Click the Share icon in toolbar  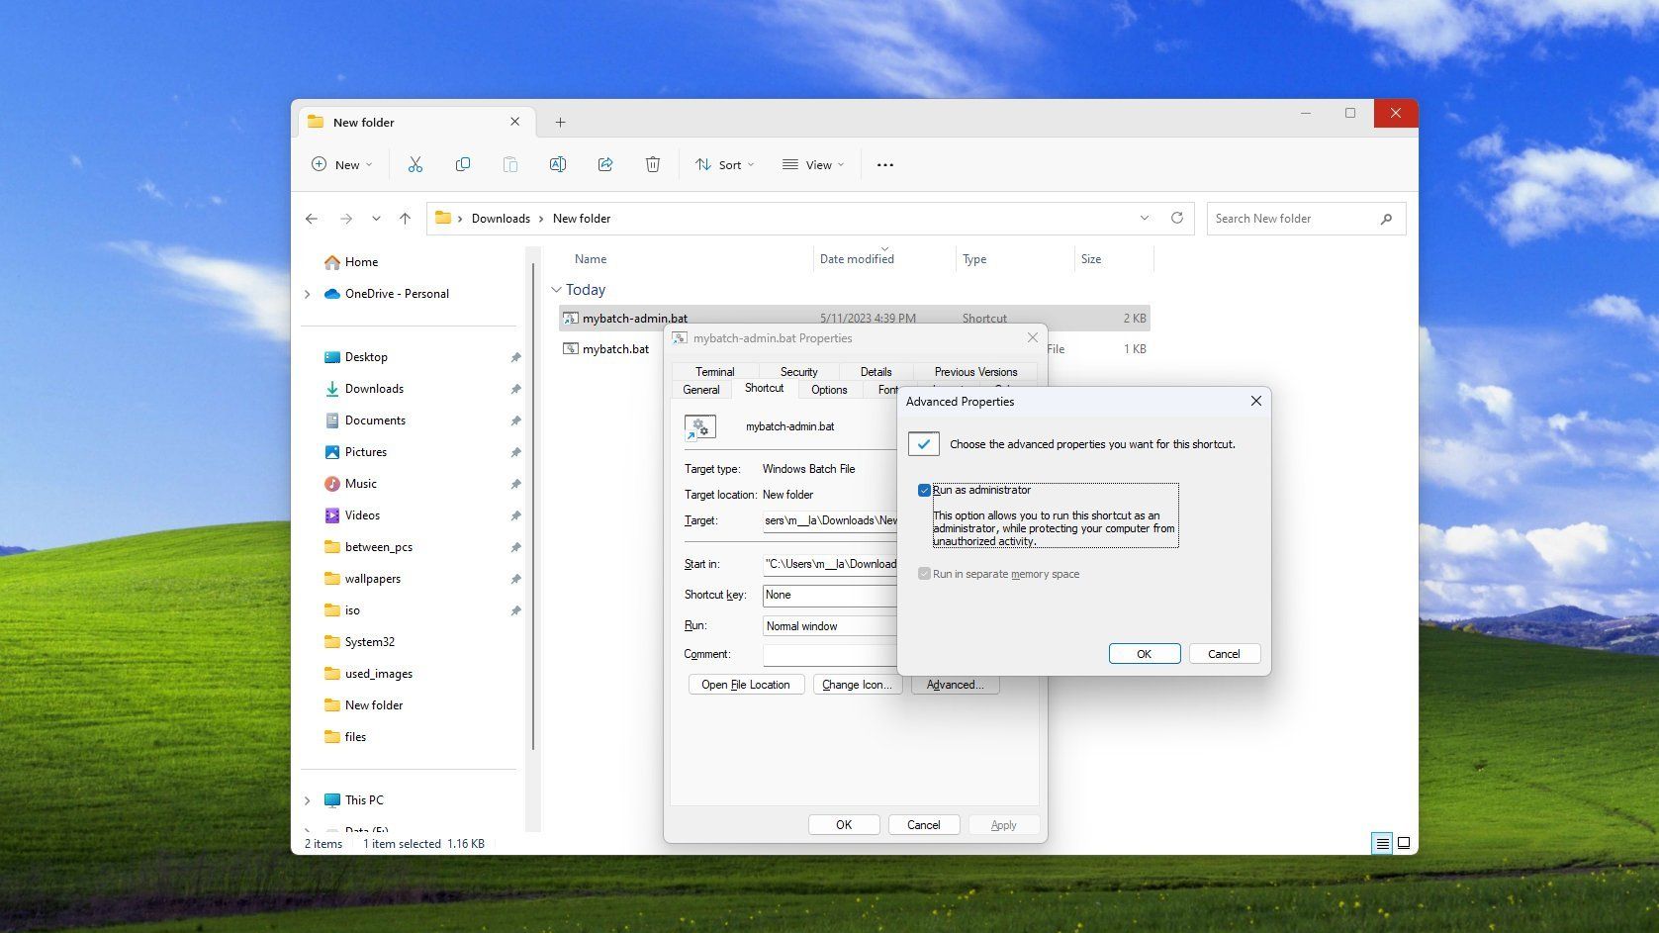(x=604, y=165)
